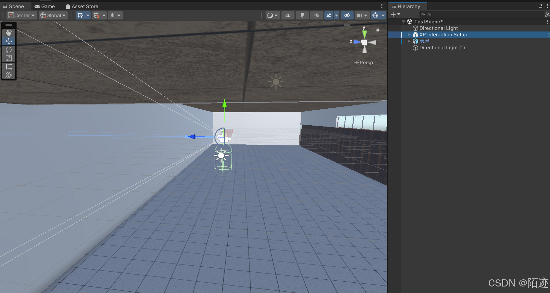Focus the Hierarchy search field
The height and width of the screenshot is (293, 550).
[x=482, y=14]
